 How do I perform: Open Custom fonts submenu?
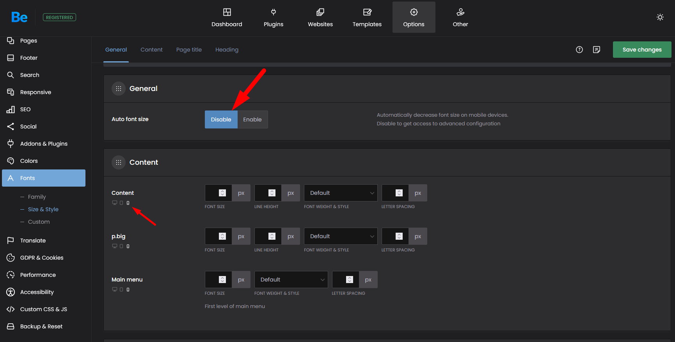tap(39, 222)
